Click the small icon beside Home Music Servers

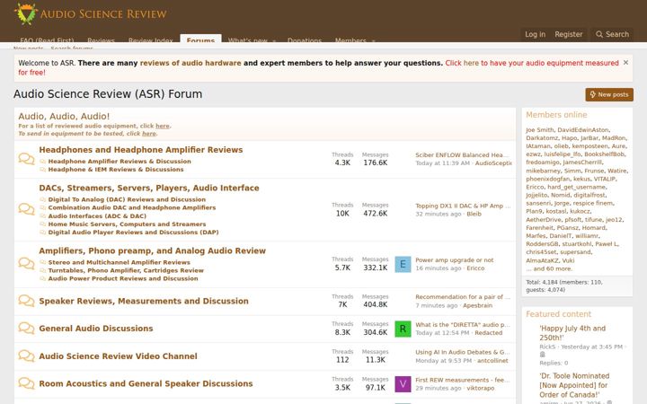point(42,224)
